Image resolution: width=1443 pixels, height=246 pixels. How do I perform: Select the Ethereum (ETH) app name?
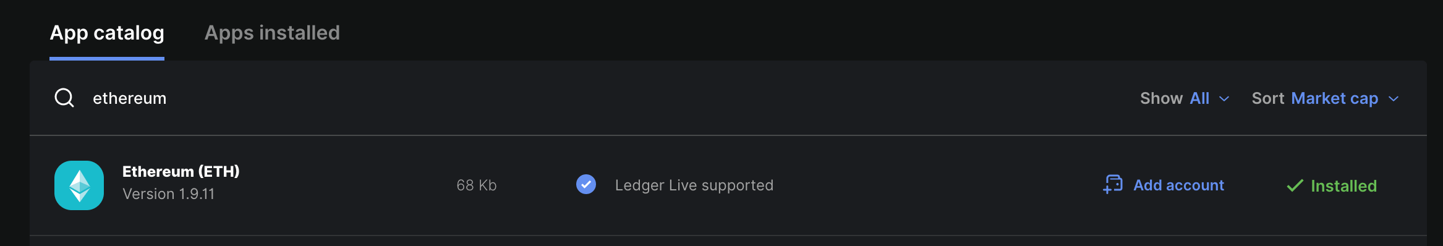(x=181, y=171)
